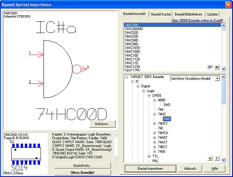Click the SO14 package footprint thumbnail

tap(26, 154)
